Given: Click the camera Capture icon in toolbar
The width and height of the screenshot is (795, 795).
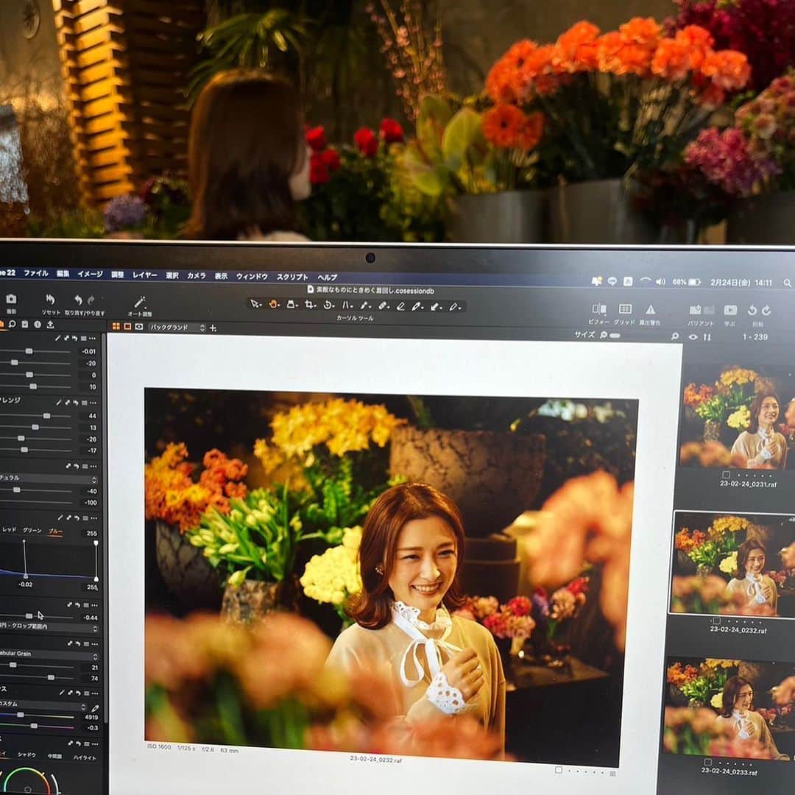Looking at the screenshot, I should [11, 299].
